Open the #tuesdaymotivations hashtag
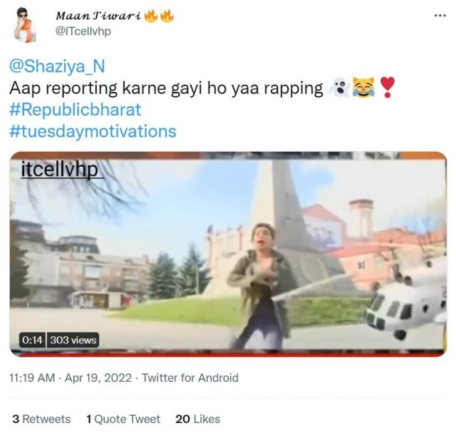Screen dimensions: 456x438 (x=93, y=132)
